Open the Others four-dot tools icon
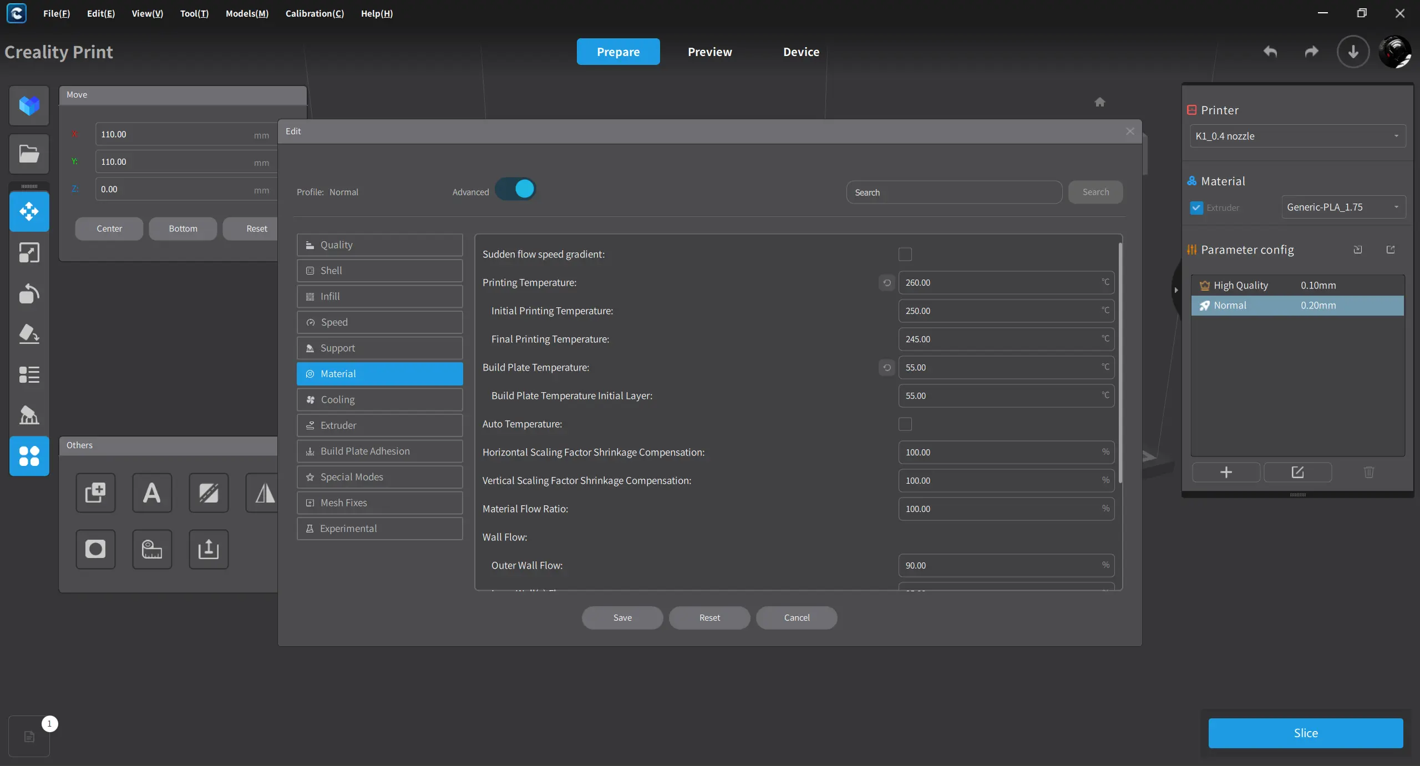The image size is (1420, 766). tap(29, 456)
